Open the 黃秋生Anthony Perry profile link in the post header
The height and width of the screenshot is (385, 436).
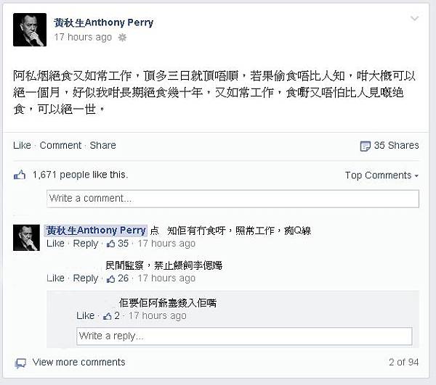(103, 22)
